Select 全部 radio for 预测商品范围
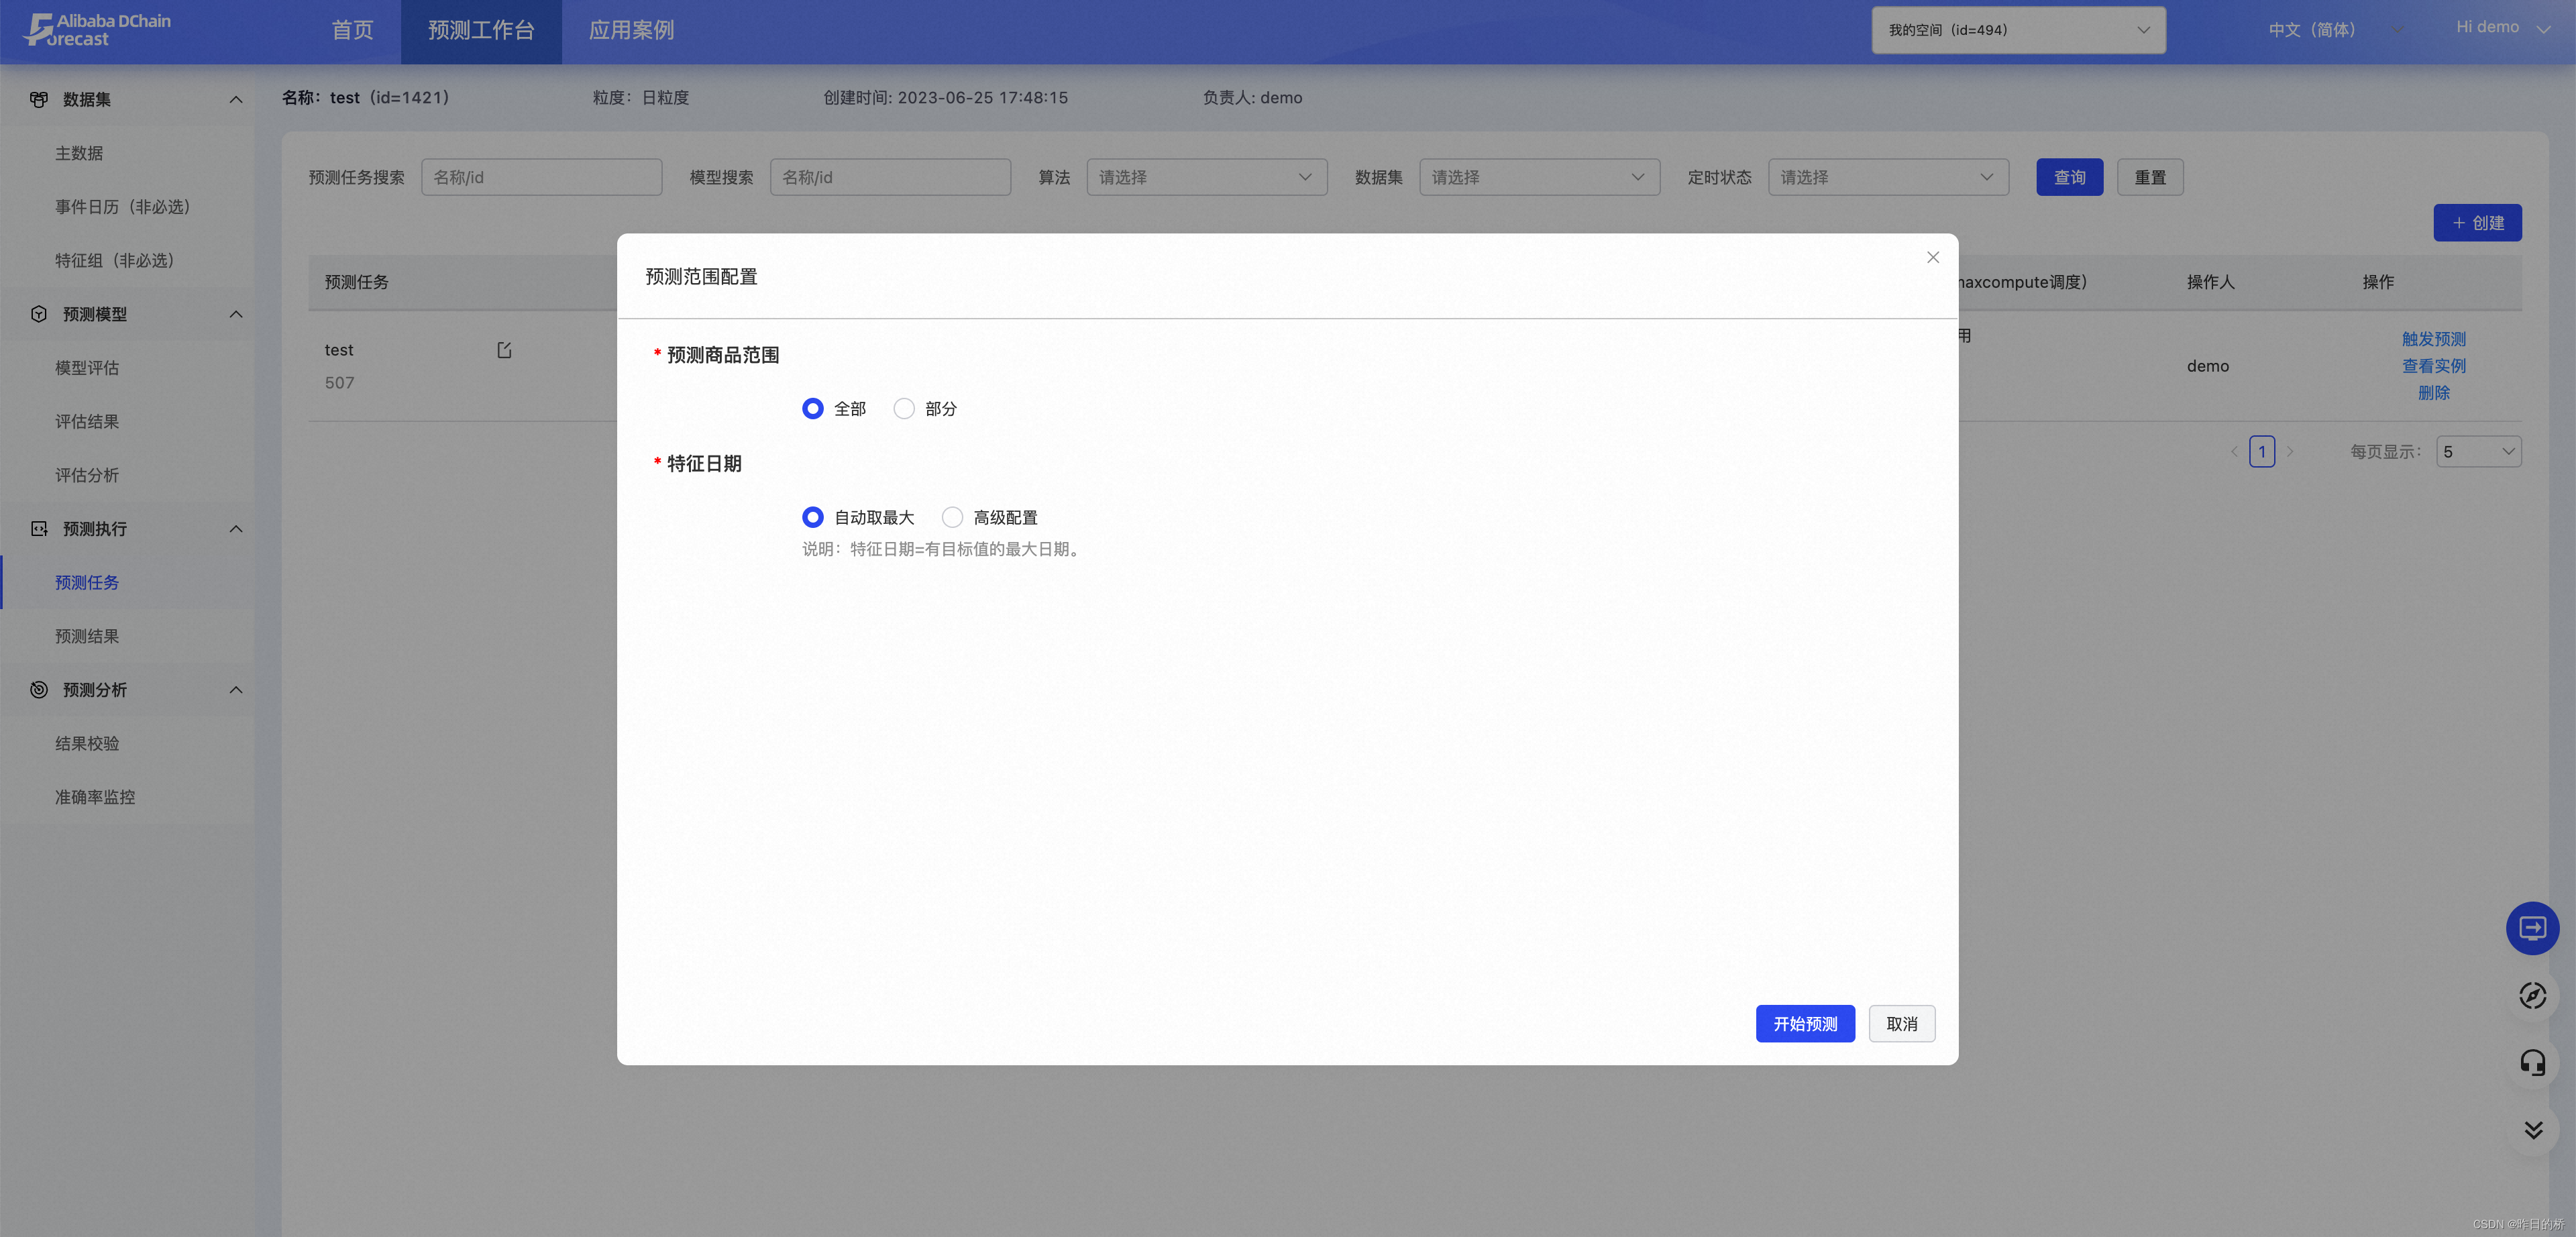2576x1237 pixels. (812, 409)
